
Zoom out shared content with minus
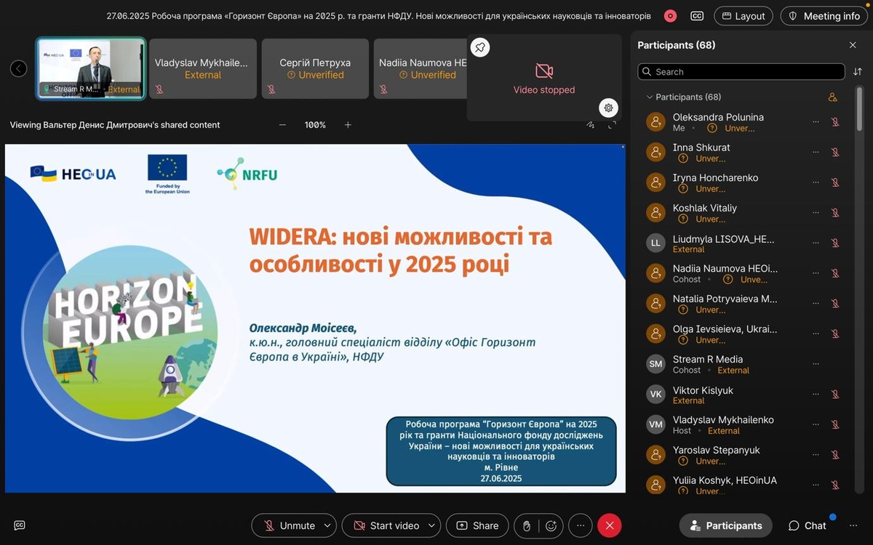coord(283,125)
